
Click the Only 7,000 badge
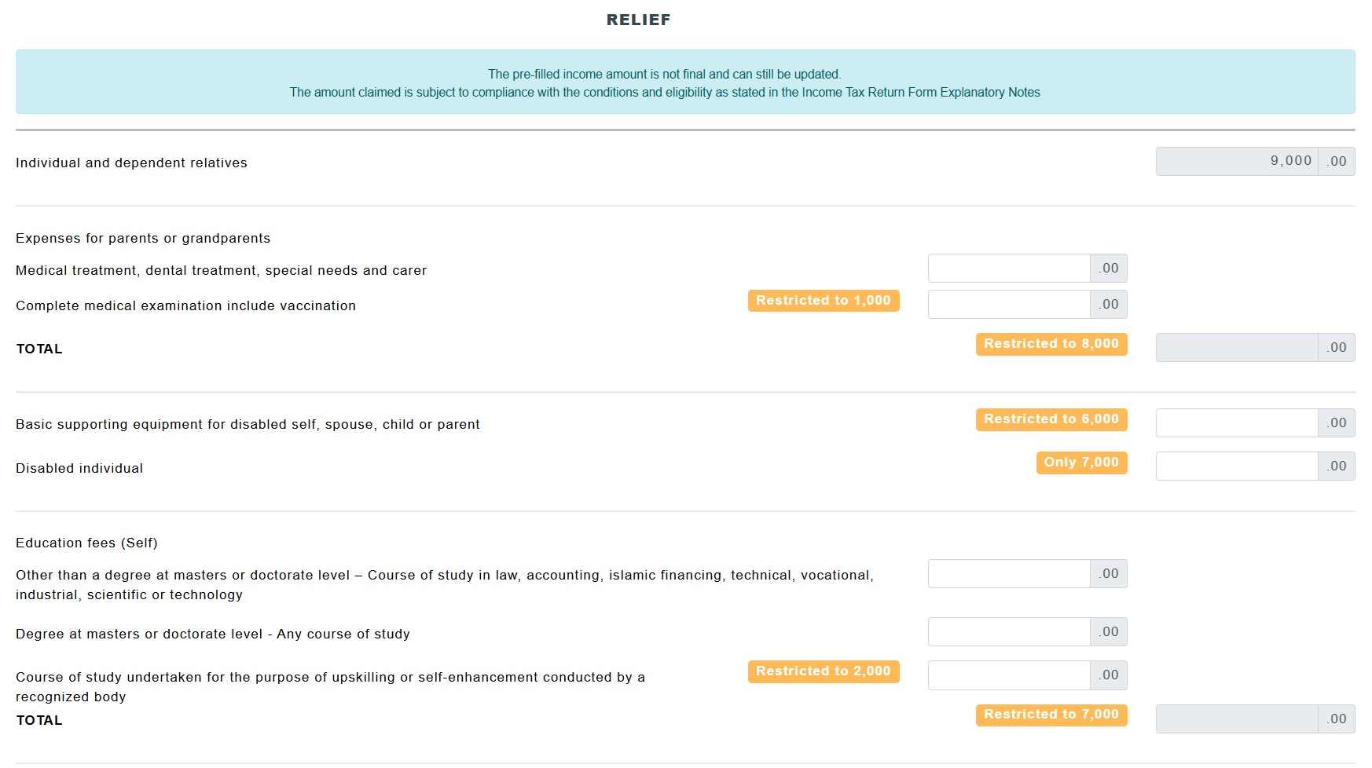(1081, 463)
